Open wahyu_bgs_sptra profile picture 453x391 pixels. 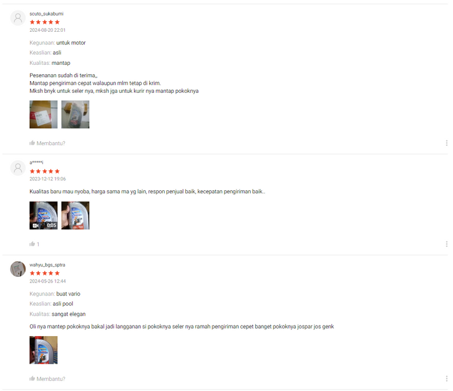(18, 269)
